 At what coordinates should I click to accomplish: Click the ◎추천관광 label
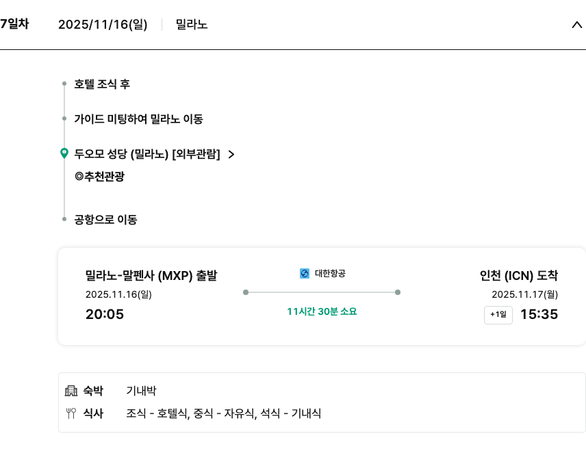click(99, 177)
